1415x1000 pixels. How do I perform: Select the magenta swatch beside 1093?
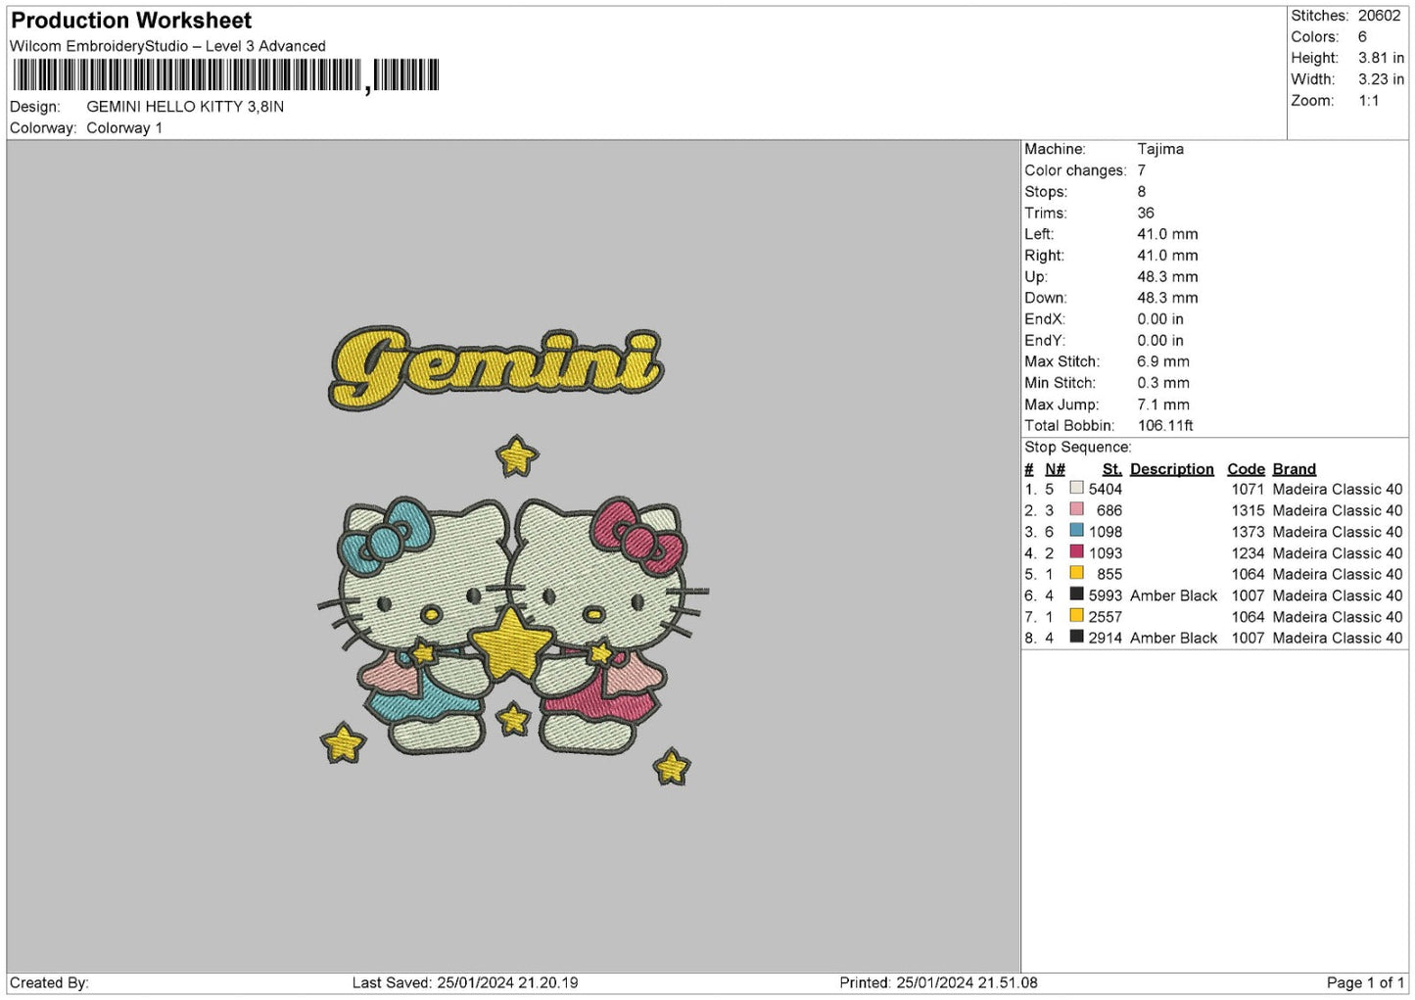[1076, 551]
